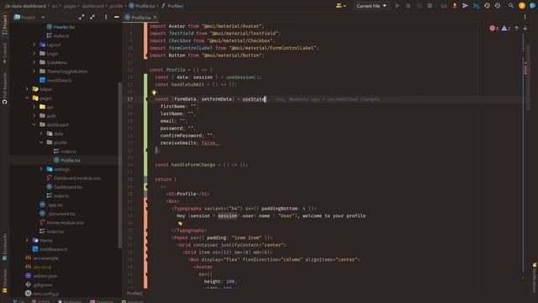Image resolution: width=538 pixels, height=303 pixels.
Task: Toggle the Project tool window stripe button
Action: (4, 24)
